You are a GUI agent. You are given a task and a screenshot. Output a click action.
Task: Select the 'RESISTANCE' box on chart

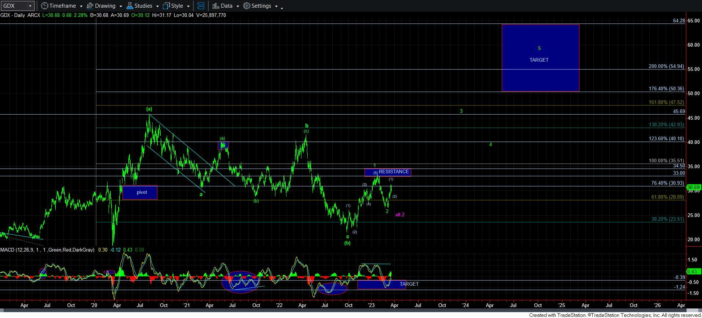click(x=388, y=172)
